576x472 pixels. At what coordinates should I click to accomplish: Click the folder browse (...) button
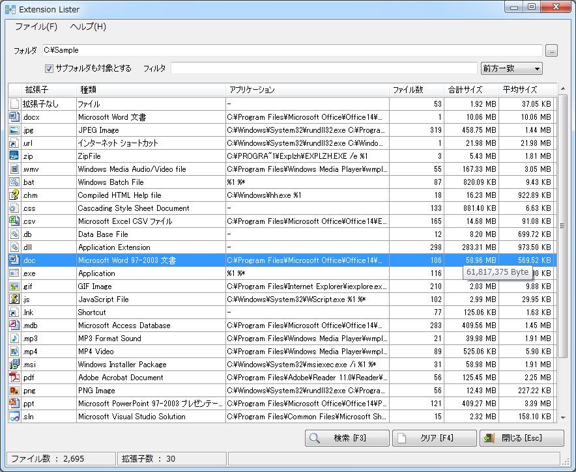pyautogui.click(x=551, y=50)
